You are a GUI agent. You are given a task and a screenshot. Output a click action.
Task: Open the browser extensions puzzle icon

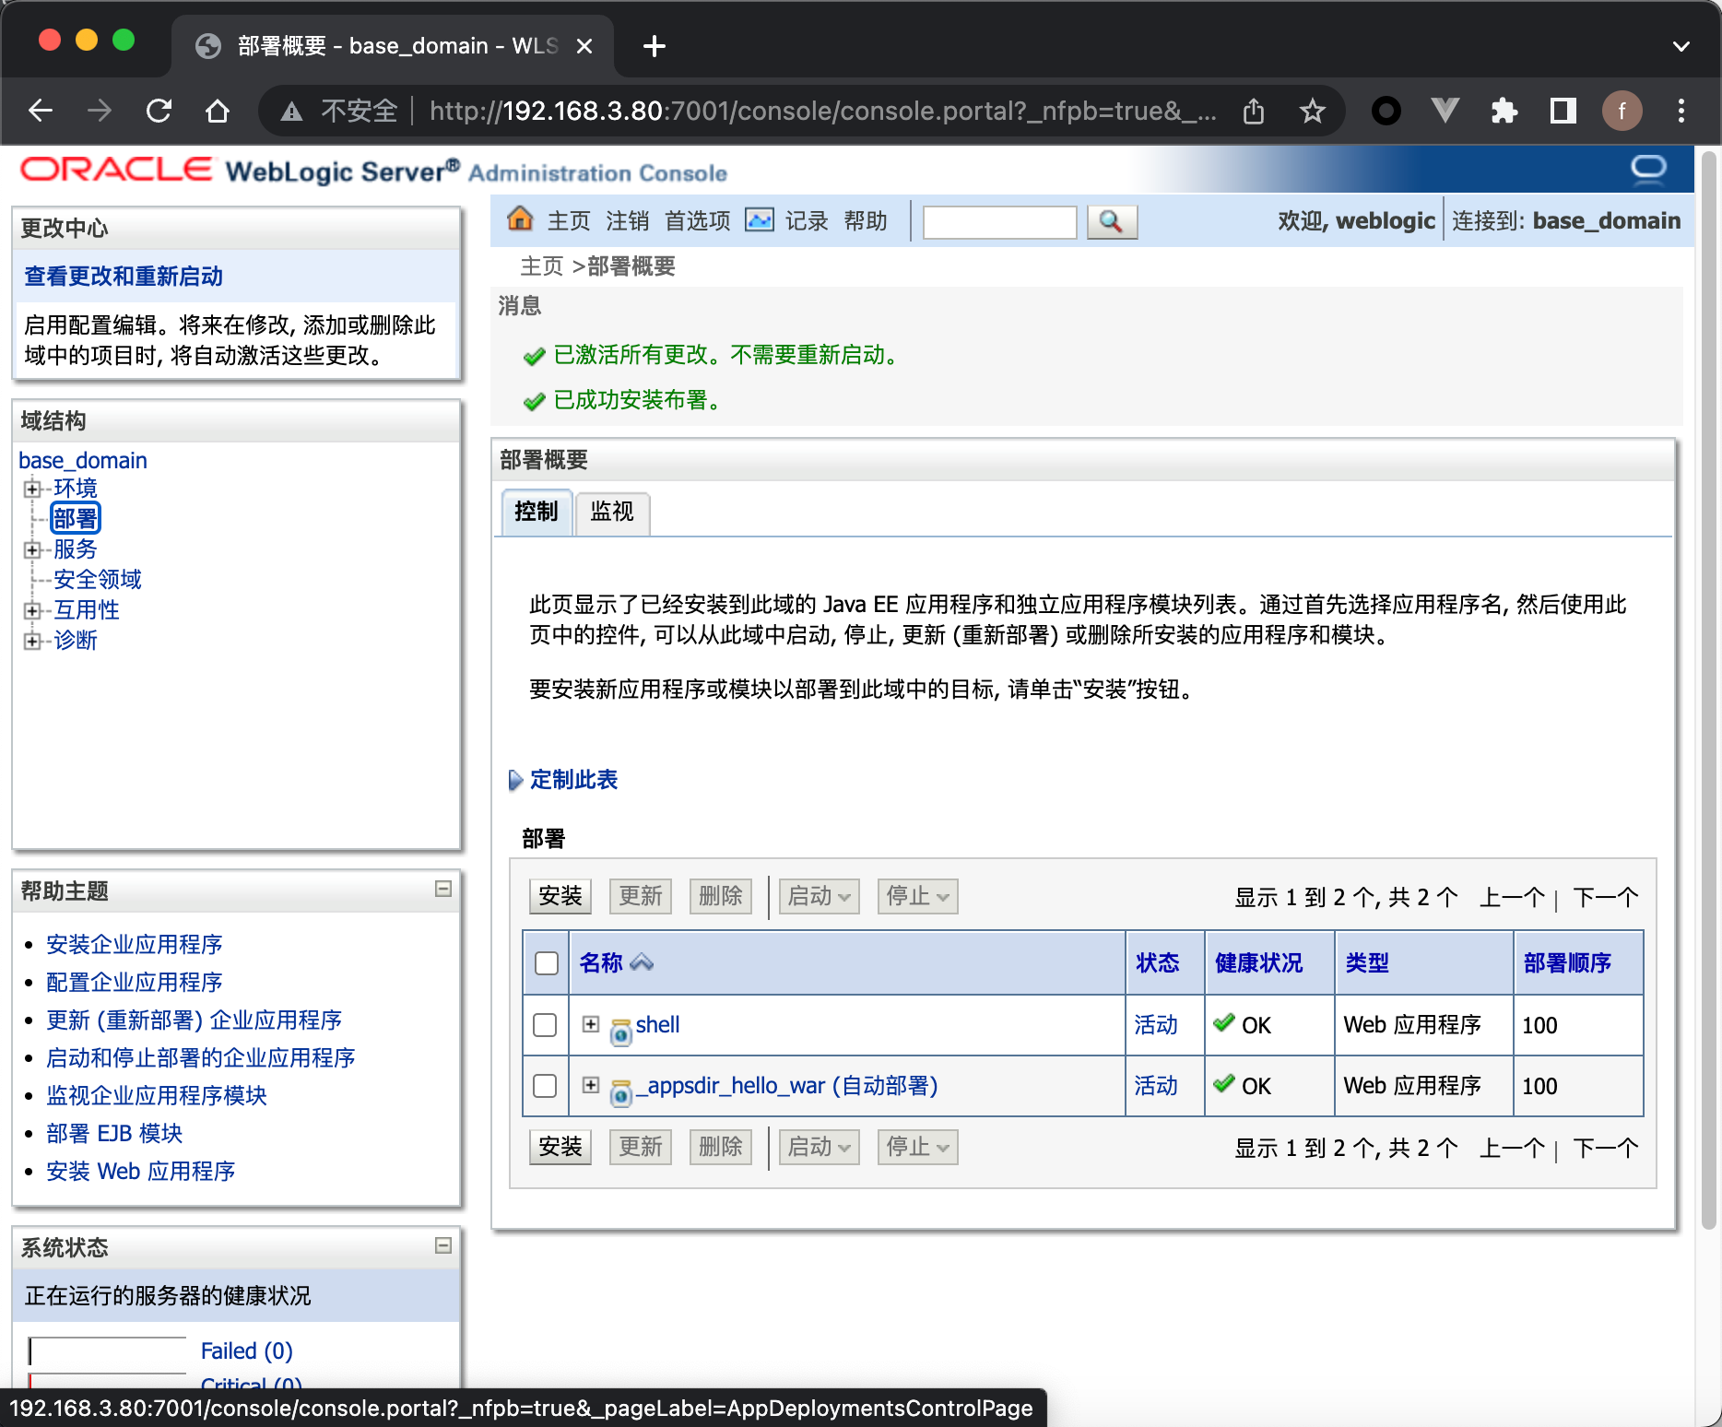(x=1504, y=112)
